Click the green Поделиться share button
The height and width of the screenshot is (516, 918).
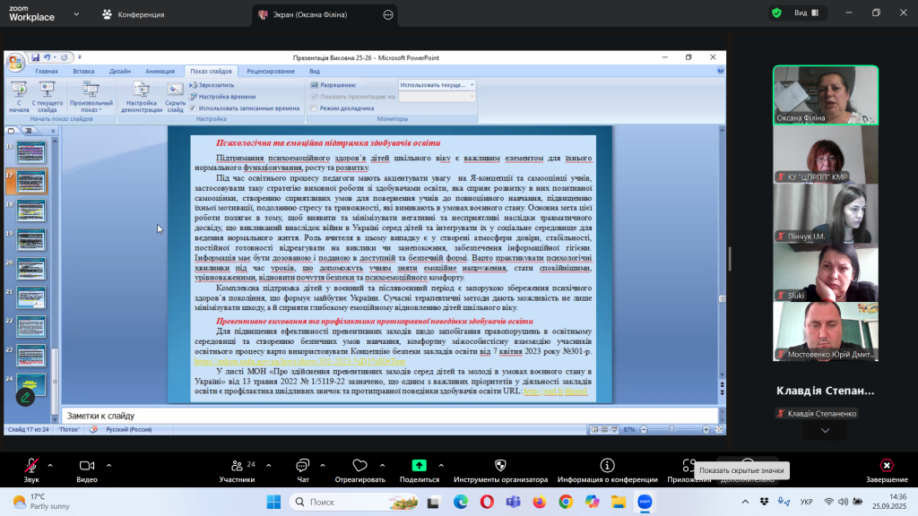tap(419, 467)
